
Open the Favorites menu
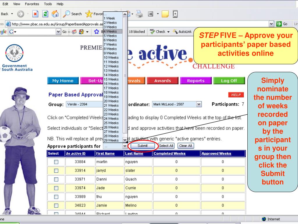pyautogui.click(x=32, y=4)
